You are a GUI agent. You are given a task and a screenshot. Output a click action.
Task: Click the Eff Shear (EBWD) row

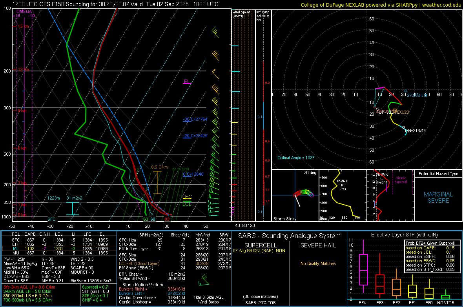(175, 268)
